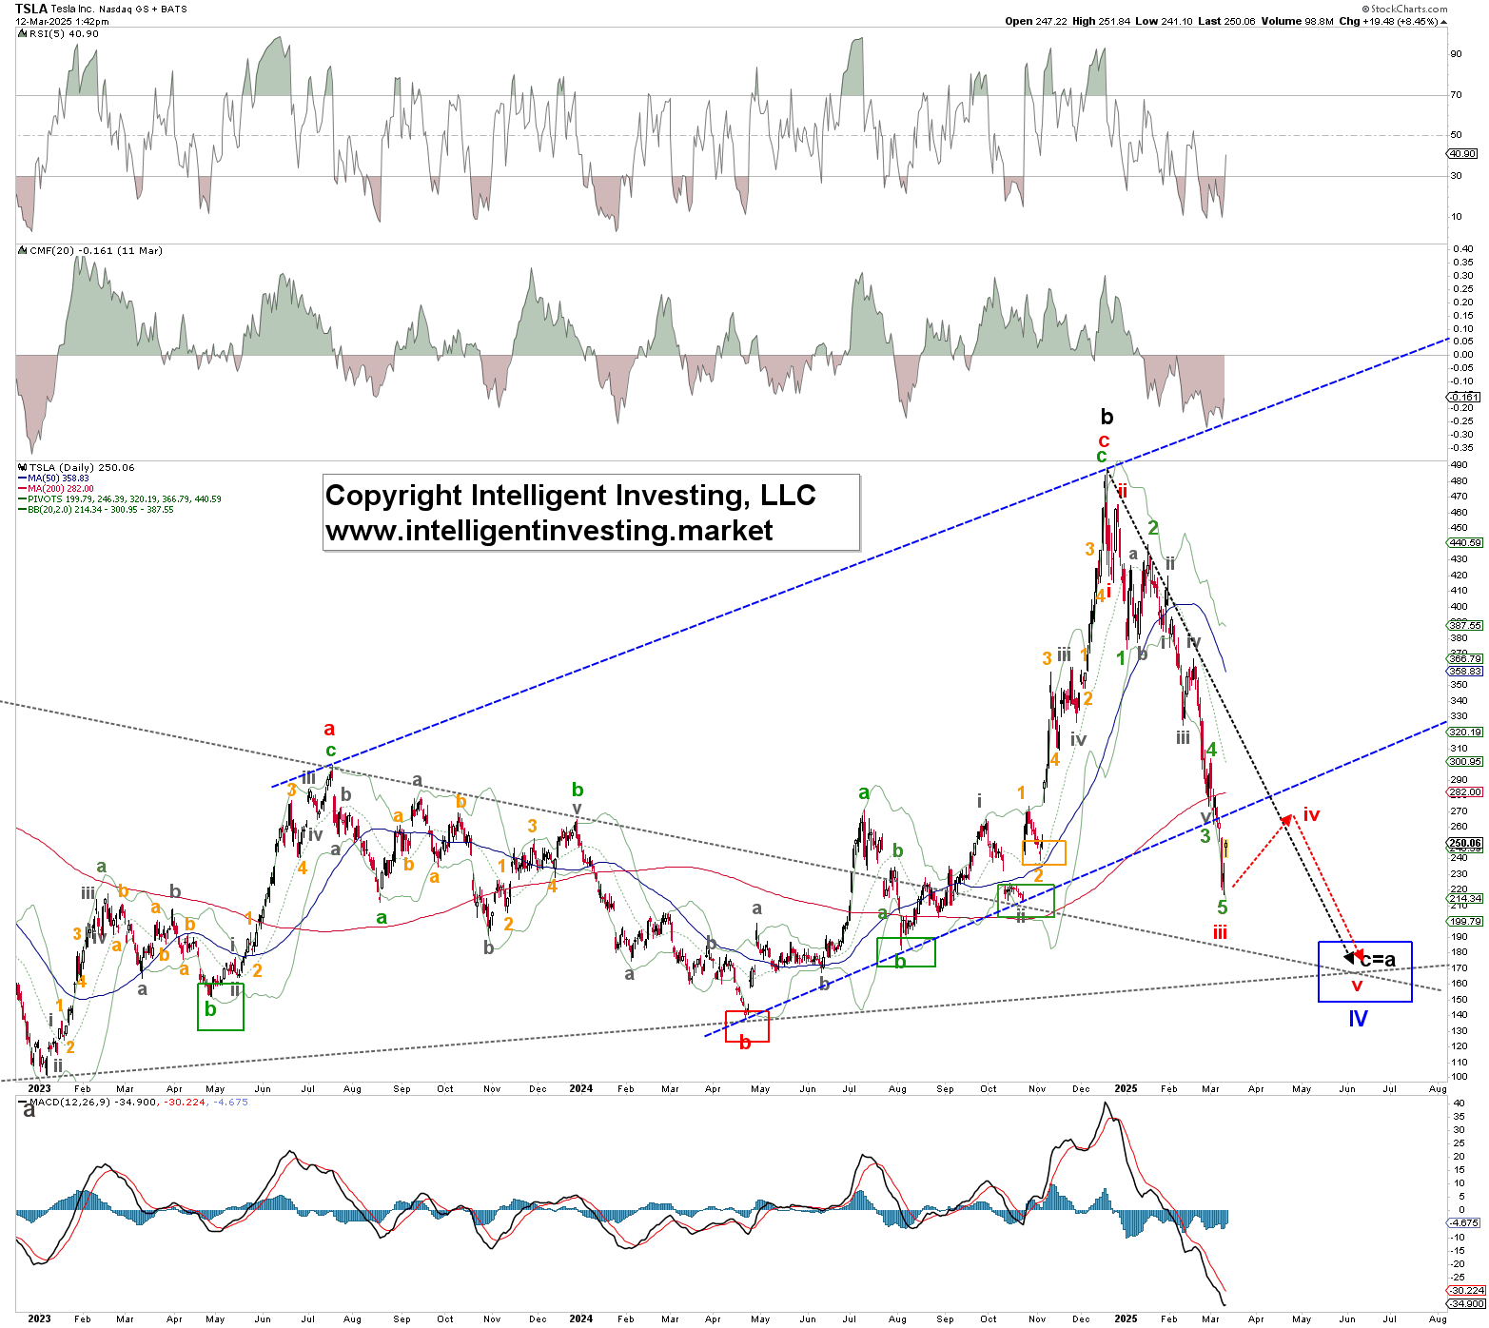
Task: Click the TSLA (Daily) 250.06 legend entry
Action: 77,468
